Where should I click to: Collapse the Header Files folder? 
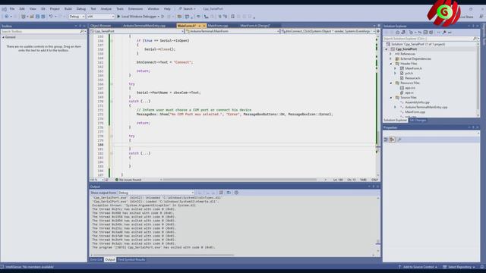click(391, 64)
